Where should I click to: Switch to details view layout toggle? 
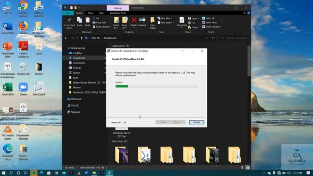tap(242, 168)
